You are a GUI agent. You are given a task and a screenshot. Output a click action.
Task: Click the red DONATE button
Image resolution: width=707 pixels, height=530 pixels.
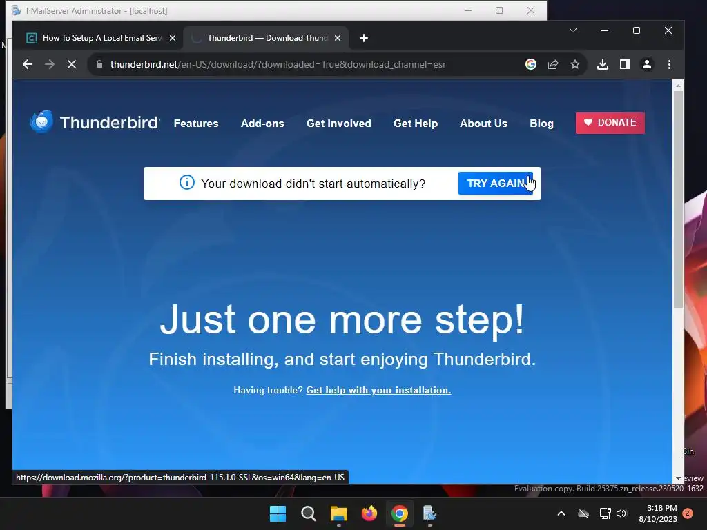(610, 123)
